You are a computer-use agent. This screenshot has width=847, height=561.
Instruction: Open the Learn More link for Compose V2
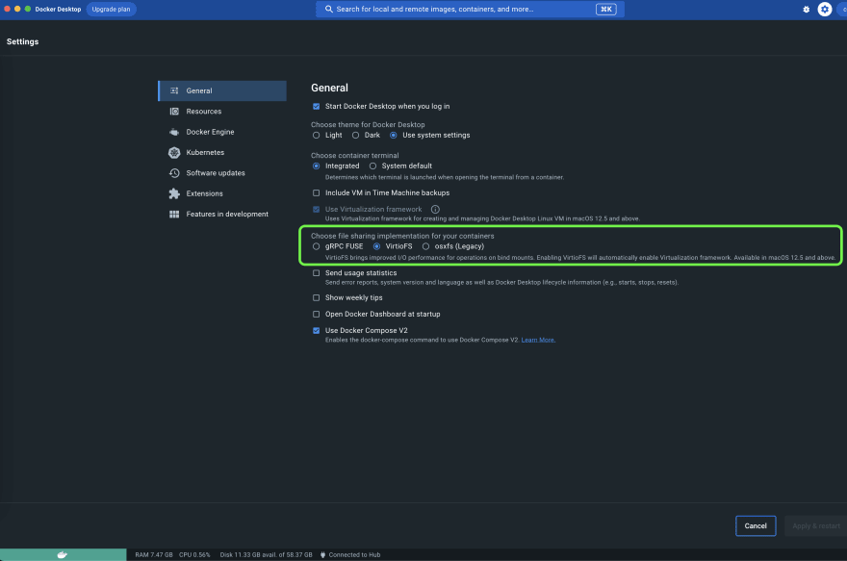[538, 340]
